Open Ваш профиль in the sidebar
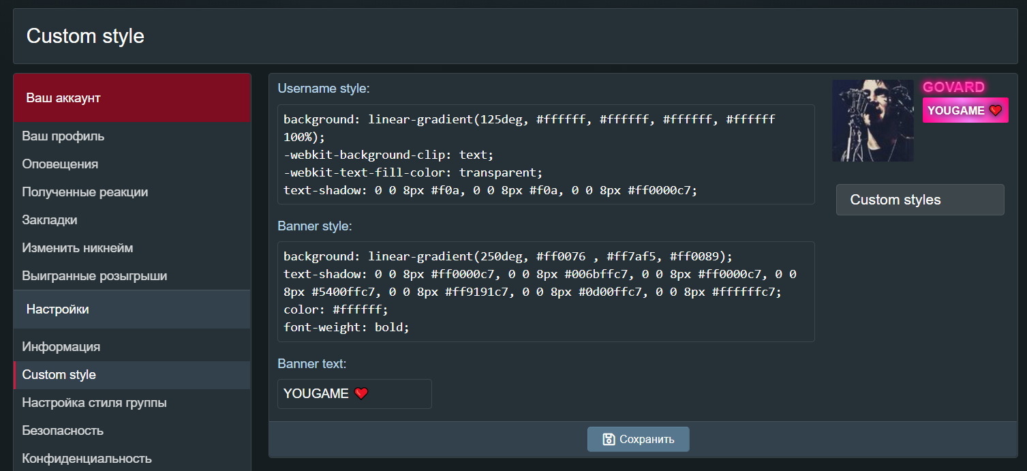This screenshot has height=471, width=1027. click(63, 136)
